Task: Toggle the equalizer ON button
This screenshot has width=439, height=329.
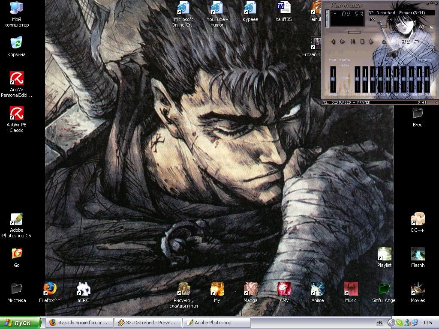Action: pos(333,60)
